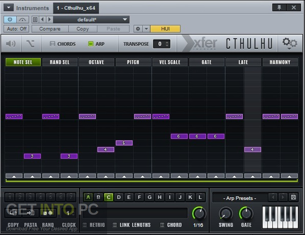Image resolution: width=305 pixels, height=235 pixels.
Task: Disable the ARP module checkbox
Action: (x=91, y=44)
